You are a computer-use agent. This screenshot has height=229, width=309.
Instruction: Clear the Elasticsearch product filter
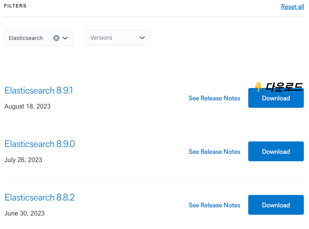pyautogui.click(x=56, y=38)
